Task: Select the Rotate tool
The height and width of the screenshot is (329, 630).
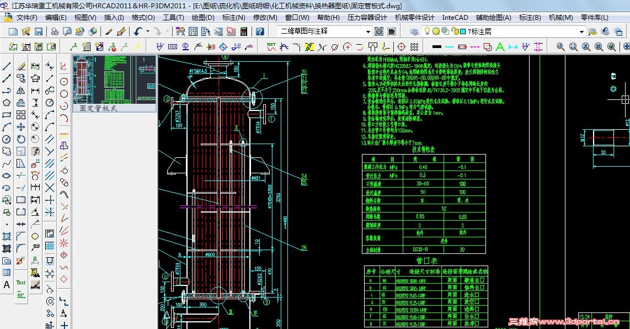Action: [x=21, y=139]
